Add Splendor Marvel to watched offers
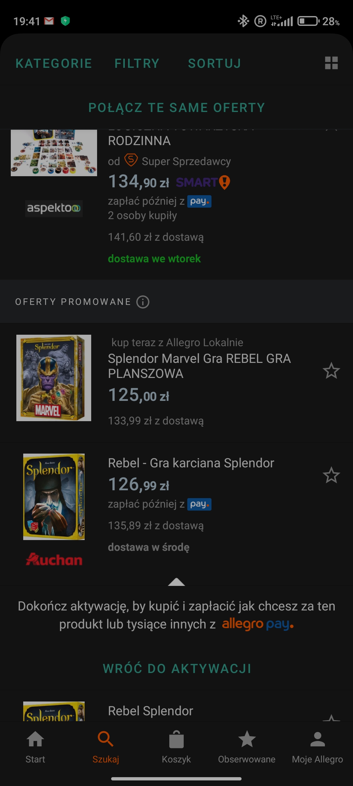Image resolution: width=353 pixels, height=786 pixels. (331, 371)
